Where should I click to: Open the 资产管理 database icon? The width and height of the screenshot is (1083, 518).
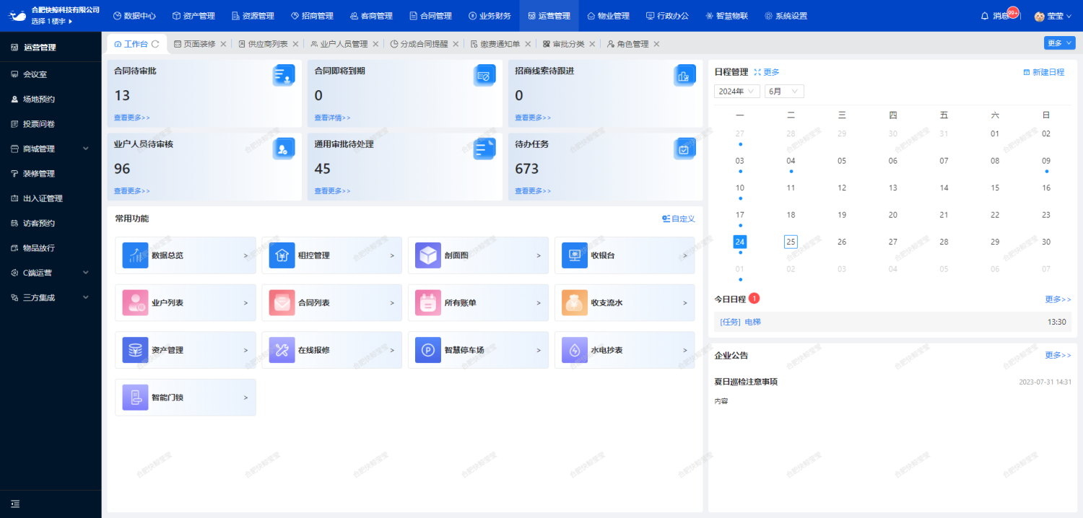135,350
